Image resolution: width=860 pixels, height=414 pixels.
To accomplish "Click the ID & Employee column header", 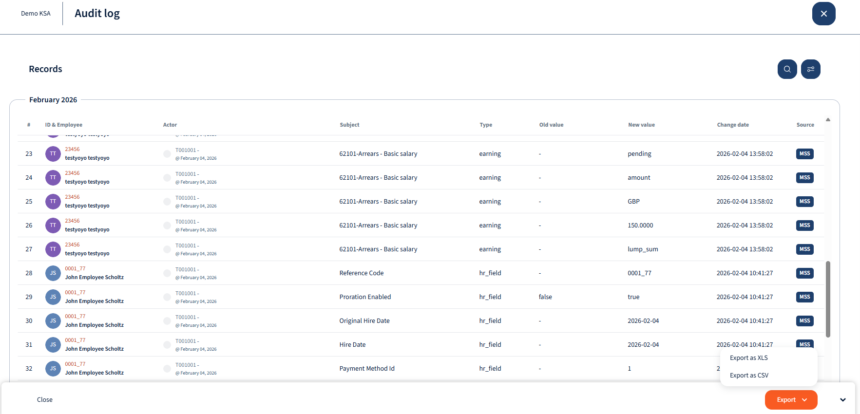I will click(x=64, y=125).
